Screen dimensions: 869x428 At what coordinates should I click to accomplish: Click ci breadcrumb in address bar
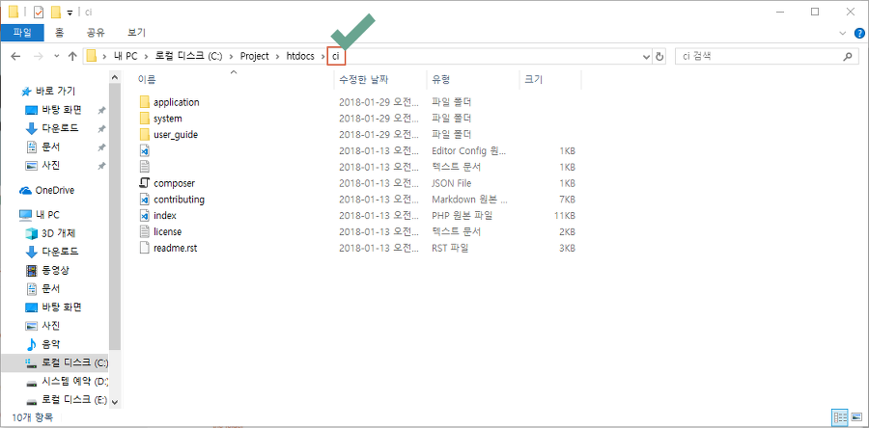coord(336,57)
